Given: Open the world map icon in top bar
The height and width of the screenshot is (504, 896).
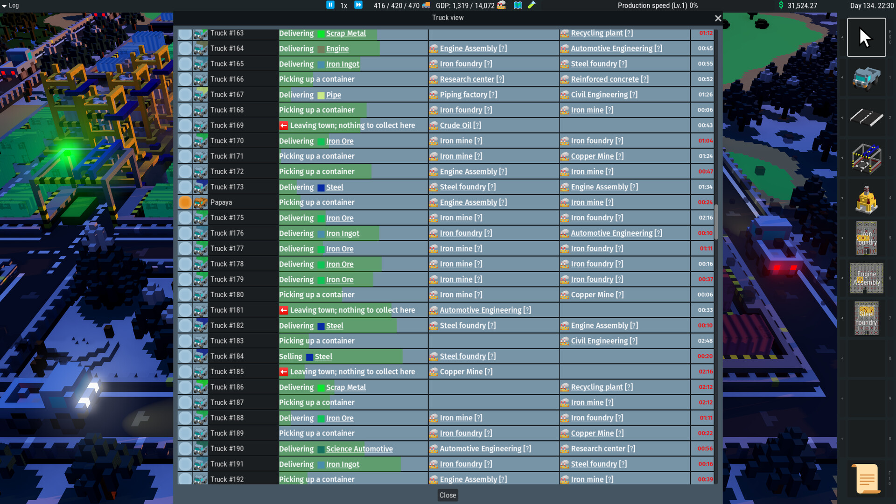Looking at the screenshot, I should pos(518,5).
